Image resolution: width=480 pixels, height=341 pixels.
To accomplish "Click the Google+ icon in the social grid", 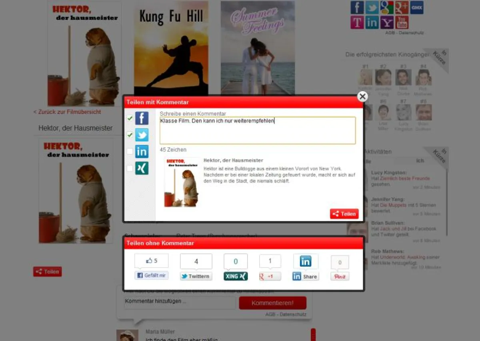I will (x=402, y=8).
